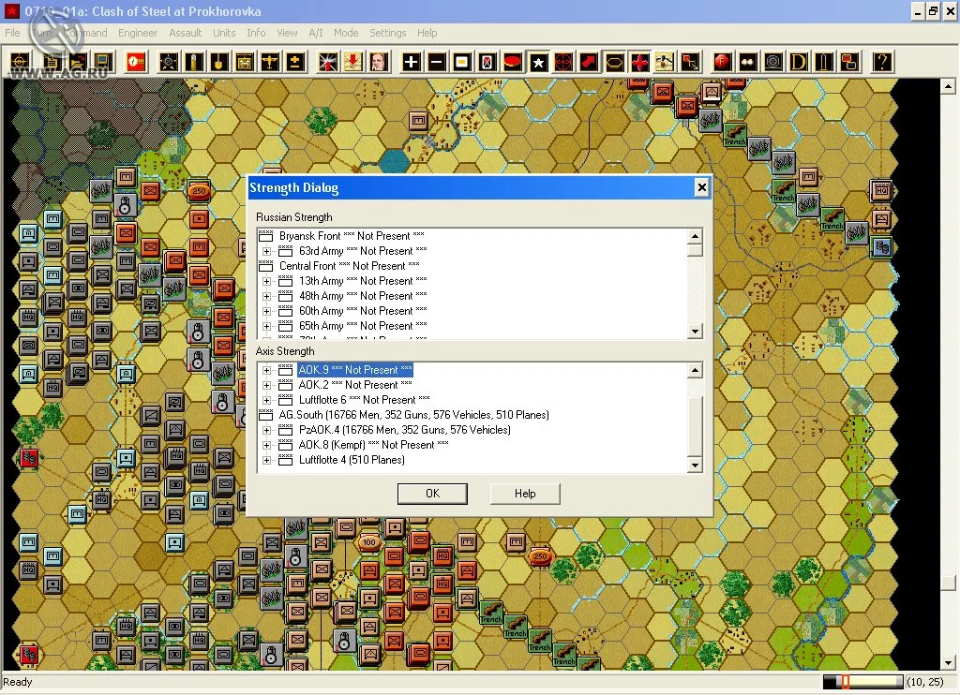960x695 pixels.
Task: Click the yellow letter D toolbar icon
Action: point(799,62)
